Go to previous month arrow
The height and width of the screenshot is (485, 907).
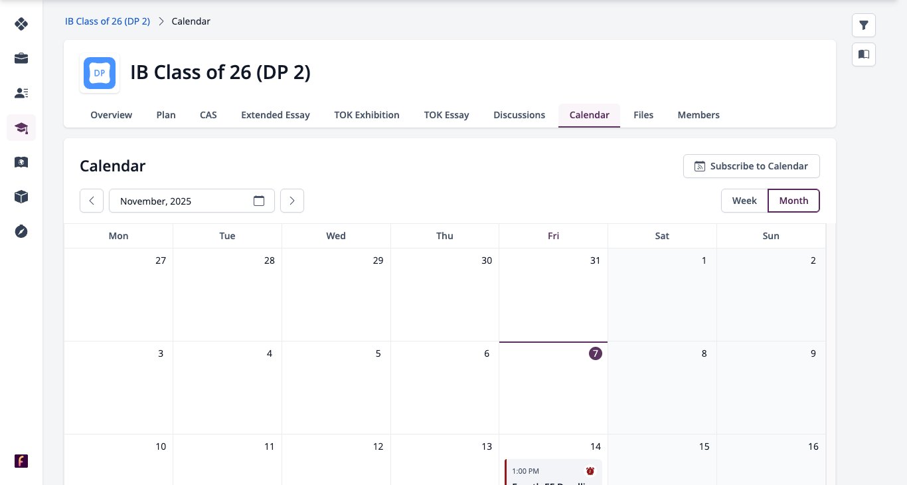(92, 201)
